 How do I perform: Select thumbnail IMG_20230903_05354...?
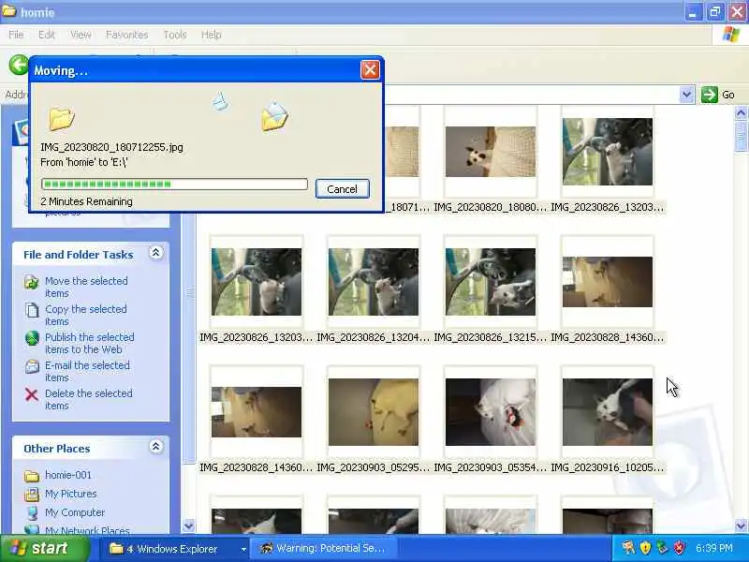coord(491,412)
